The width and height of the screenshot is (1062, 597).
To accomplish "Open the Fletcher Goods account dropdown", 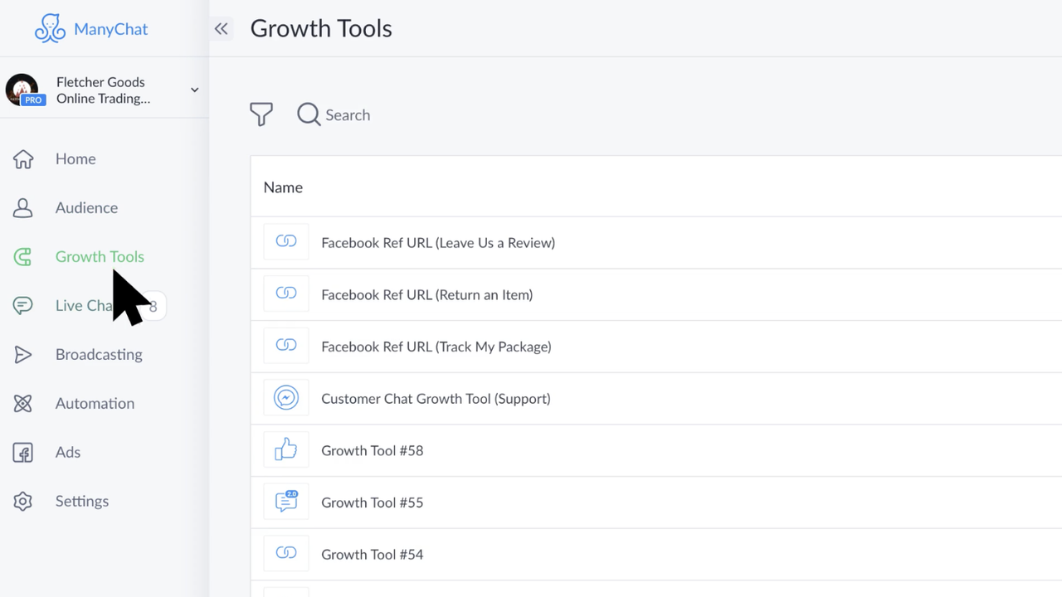I will 194,90.
